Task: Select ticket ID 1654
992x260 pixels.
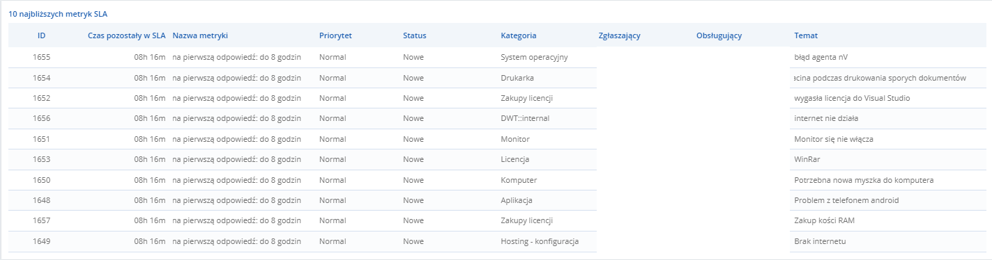Action: (x=41, y=78)
